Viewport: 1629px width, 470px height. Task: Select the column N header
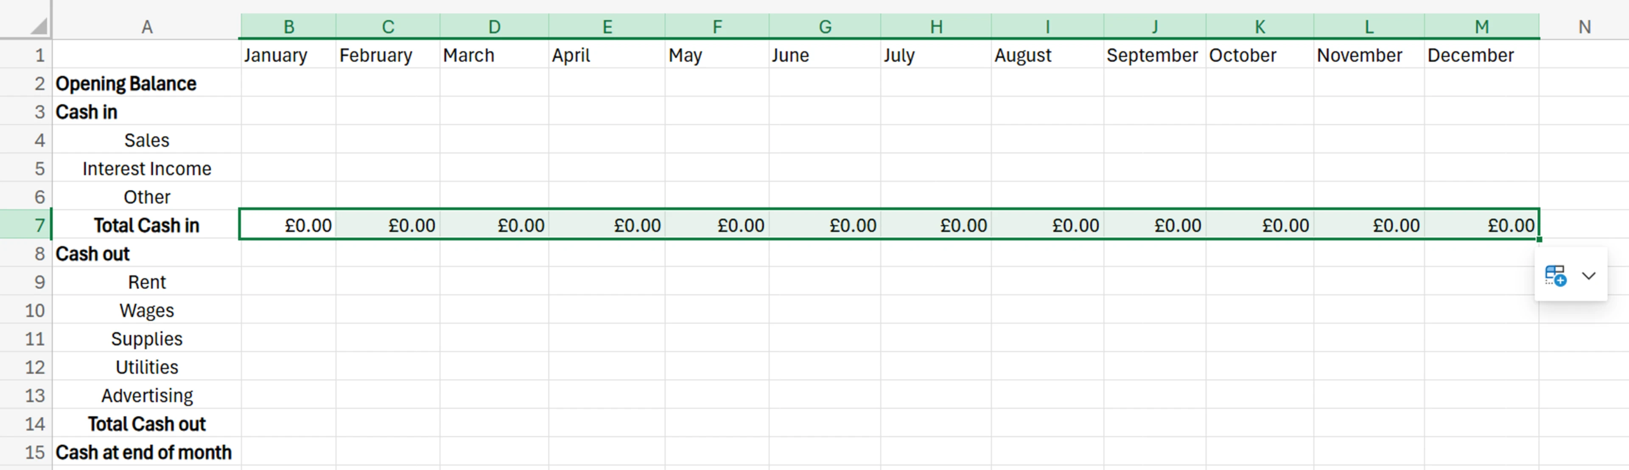click(1585, 26)
